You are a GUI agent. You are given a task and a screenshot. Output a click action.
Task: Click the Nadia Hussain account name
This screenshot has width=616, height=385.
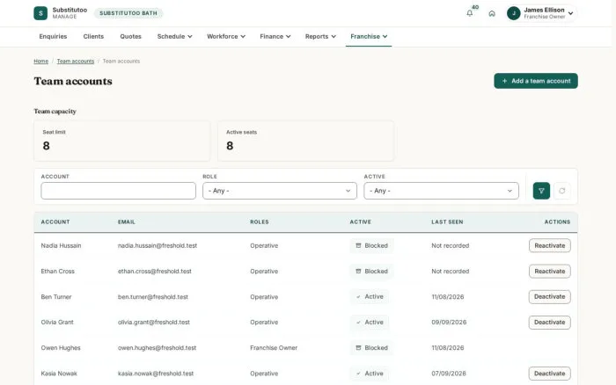point(61,245)
